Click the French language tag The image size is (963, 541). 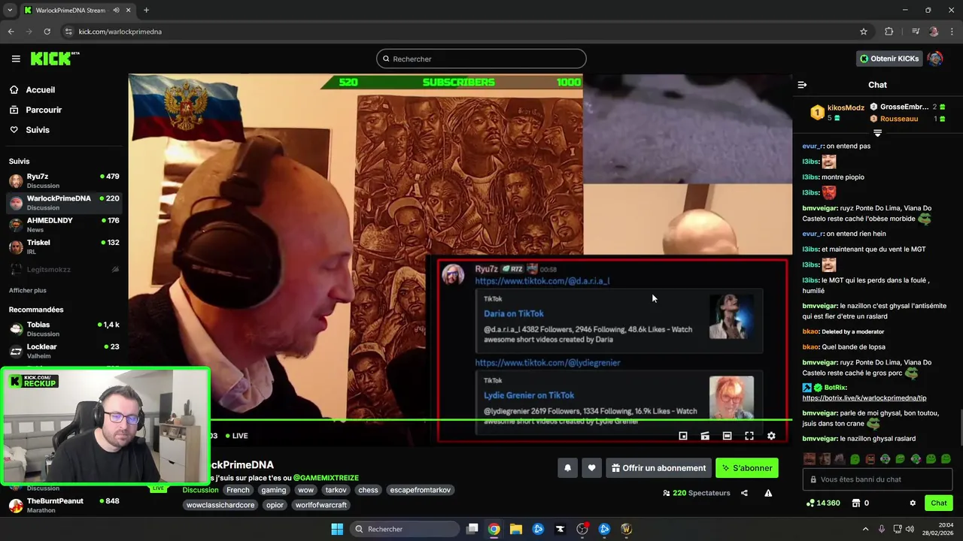(x=238, y=490)
